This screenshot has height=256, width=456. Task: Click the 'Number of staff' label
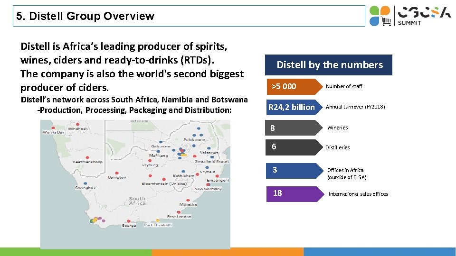[344, 86]
